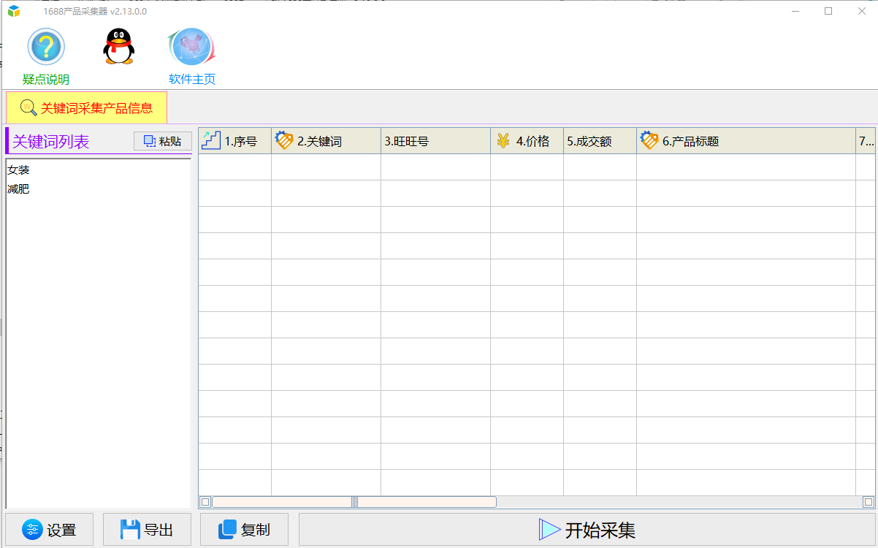Image resolution: width=878 pixels, height=548 pixels.
Task: Click the 复制 copy button
Action: [x=244, y=530]
